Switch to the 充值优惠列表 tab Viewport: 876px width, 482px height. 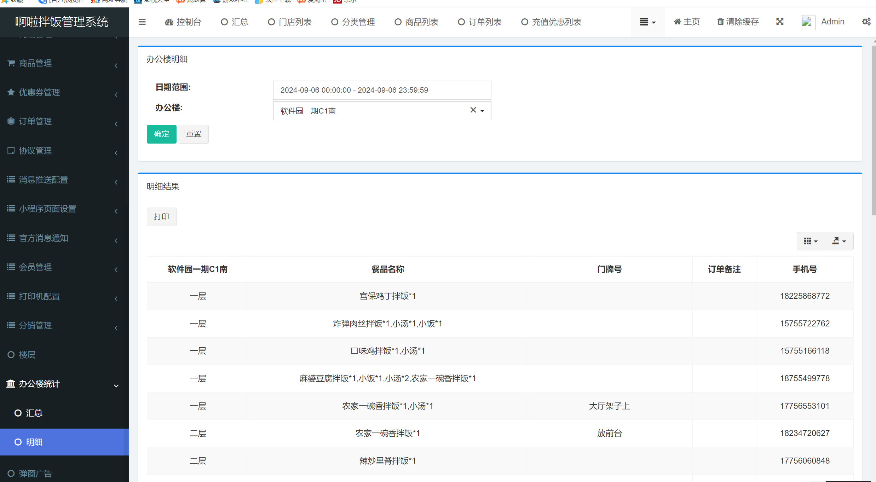(x=551, y=22)
